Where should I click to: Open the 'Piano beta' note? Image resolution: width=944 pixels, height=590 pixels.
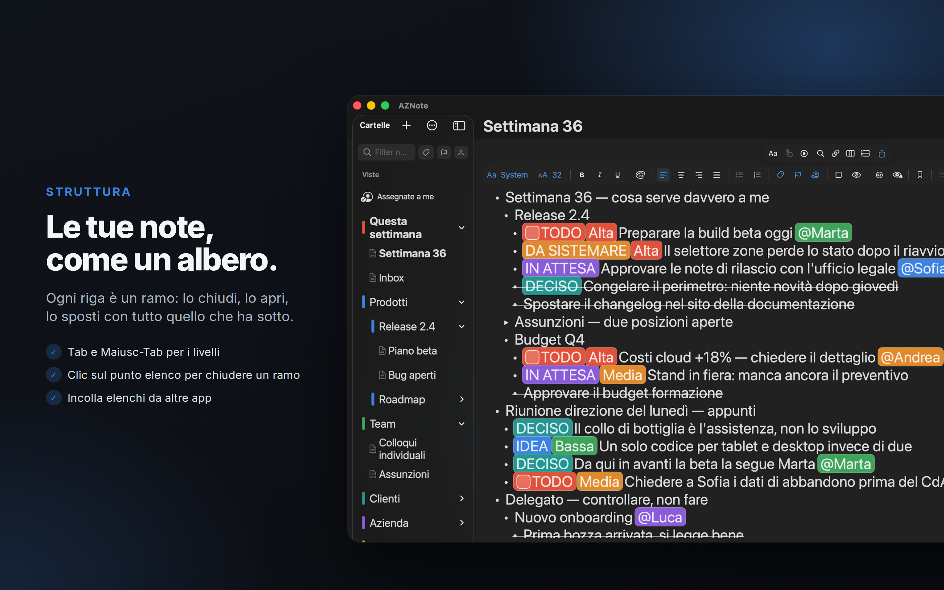click(x=407, y=351)
